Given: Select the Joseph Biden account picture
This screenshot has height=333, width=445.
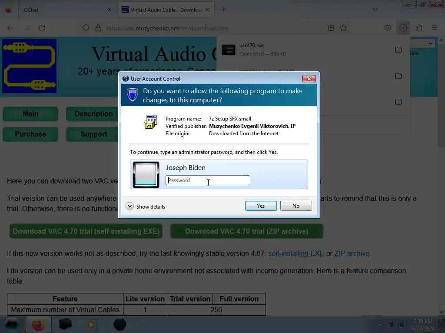Looking at the screenshot, I should pyautogui.click(x=146, y=174).
